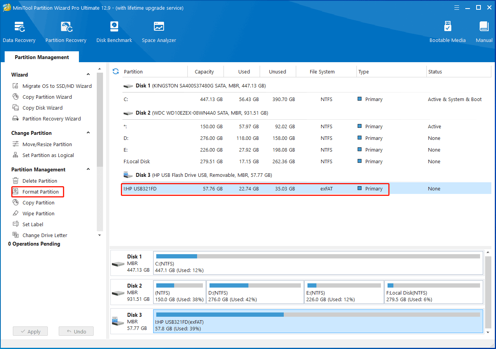This screenshot has width=496, height=349.
Task: Collapse the Change Partition section
Action: click(88, 133)
